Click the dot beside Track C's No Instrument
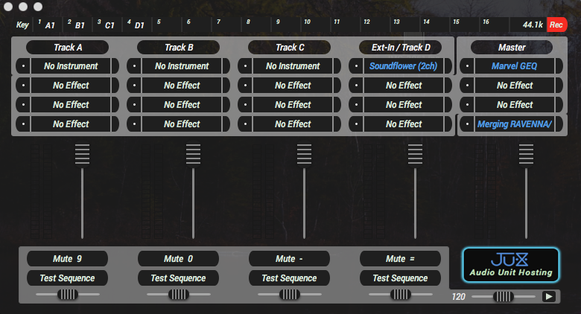Viewport: 581px width, 314px height. tap(245, 66)
